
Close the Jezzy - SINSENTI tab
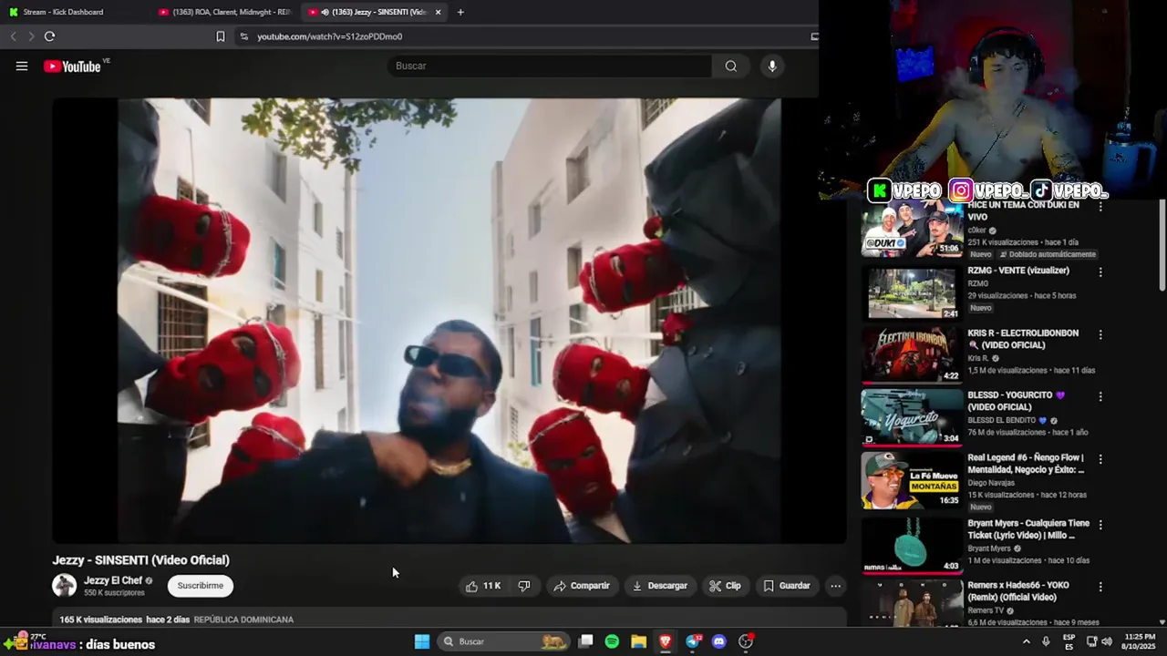tap(439, 12)
